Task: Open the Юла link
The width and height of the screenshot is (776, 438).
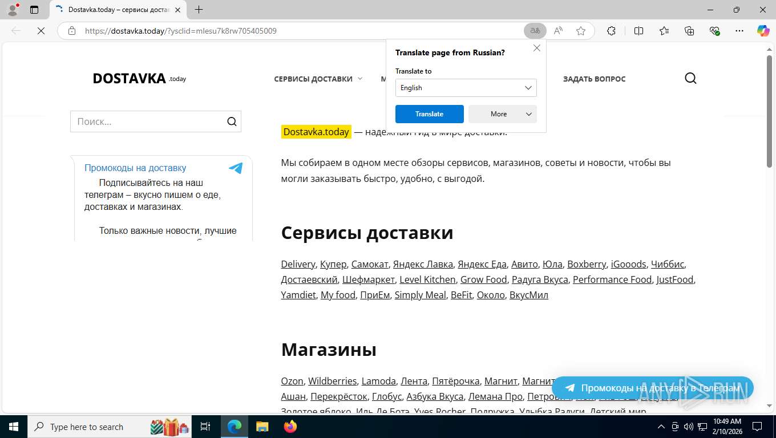Action: click(x=552, y=264)
